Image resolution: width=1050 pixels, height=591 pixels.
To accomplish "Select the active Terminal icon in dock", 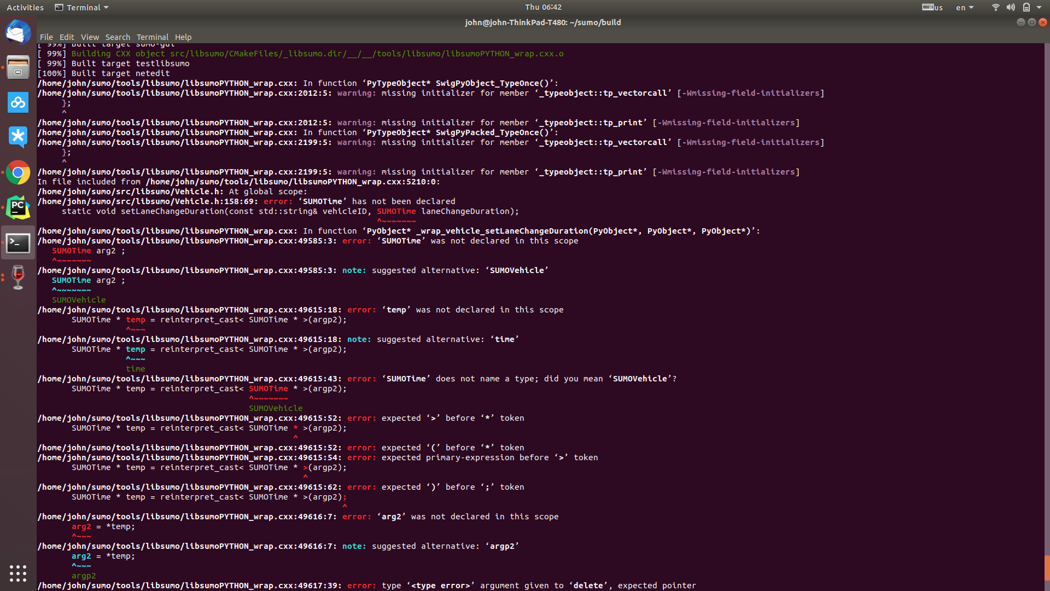I will 18,243.
